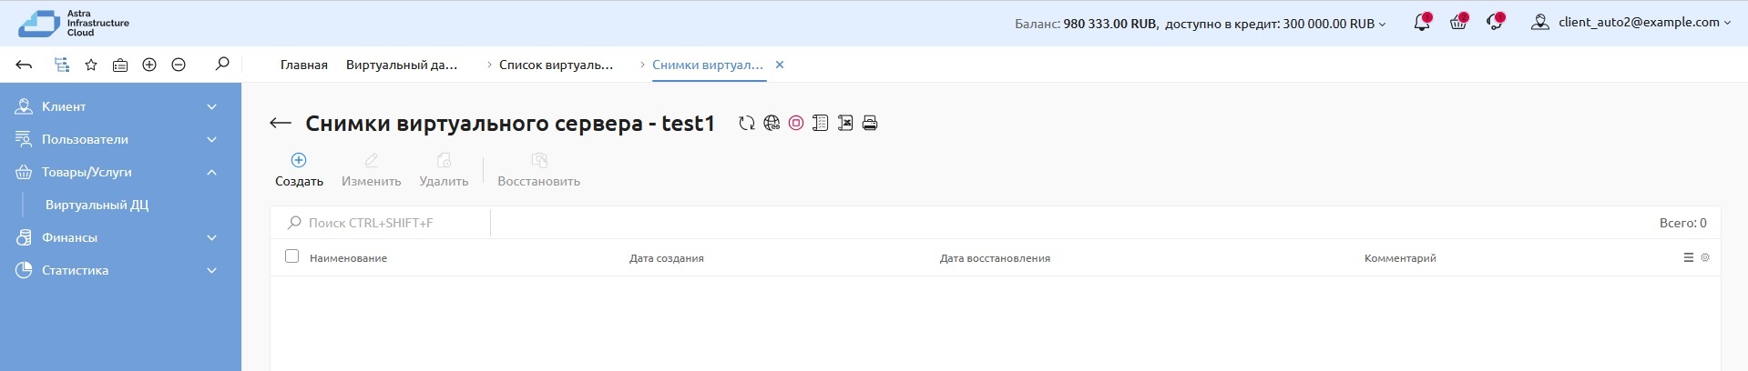Switch to the Список виртуаль… tab

tap(556, 65)
